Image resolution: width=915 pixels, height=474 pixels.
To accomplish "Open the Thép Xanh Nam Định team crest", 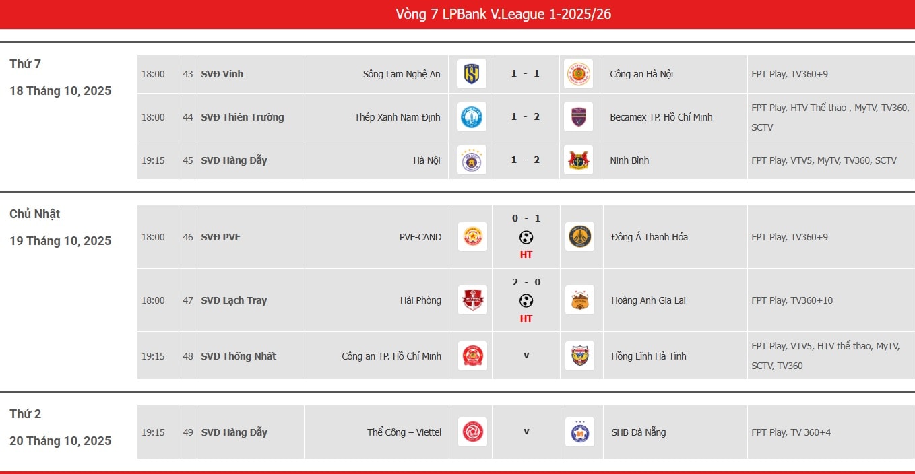I will pyautogui.click(x=472, y=117).
